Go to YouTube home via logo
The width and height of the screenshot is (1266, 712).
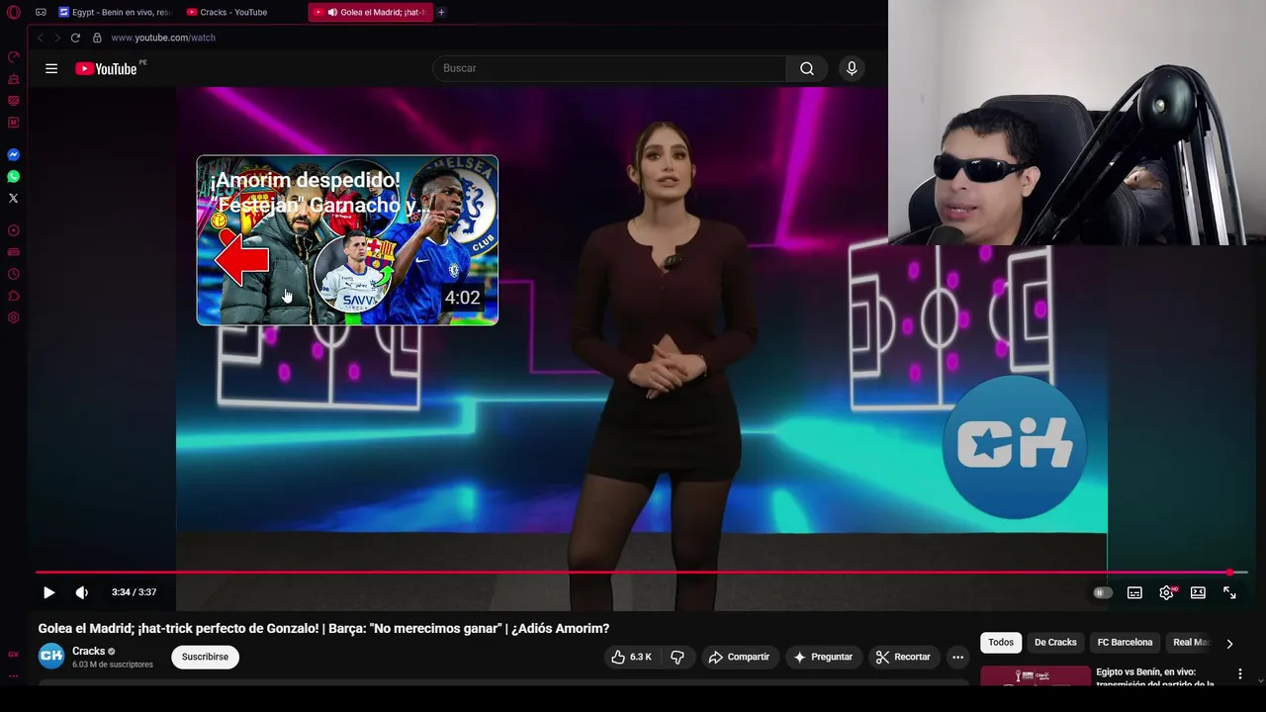(107, 68)
